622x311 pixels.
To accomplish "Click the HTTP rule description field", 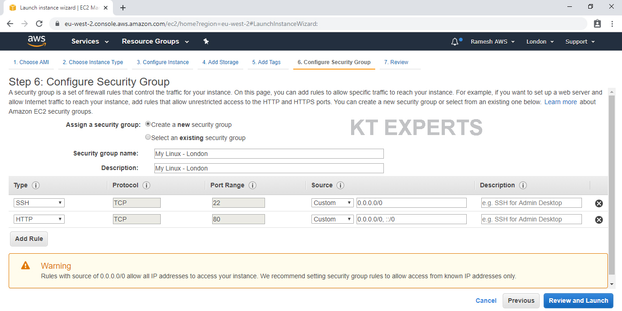I will 531,219.
